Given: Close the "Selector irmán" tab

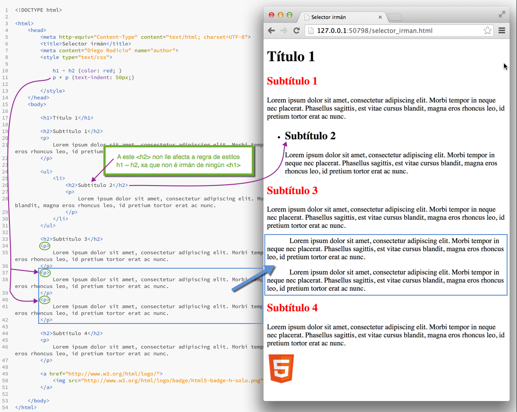Looking at the screenshot, I should (x=380, y=18).
